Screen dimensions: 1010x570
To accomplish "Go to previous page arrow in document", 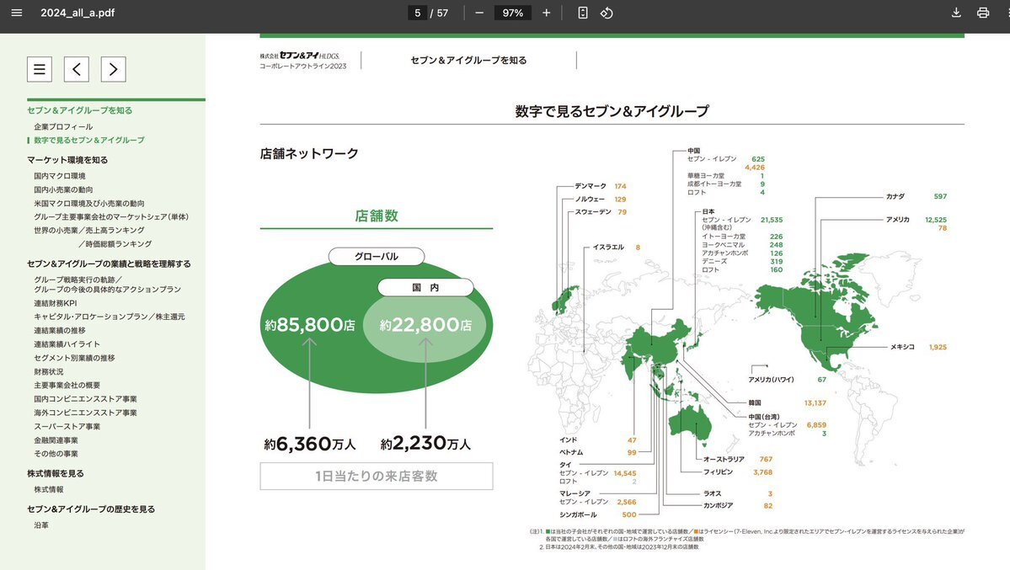I will (x=77, y=69).
